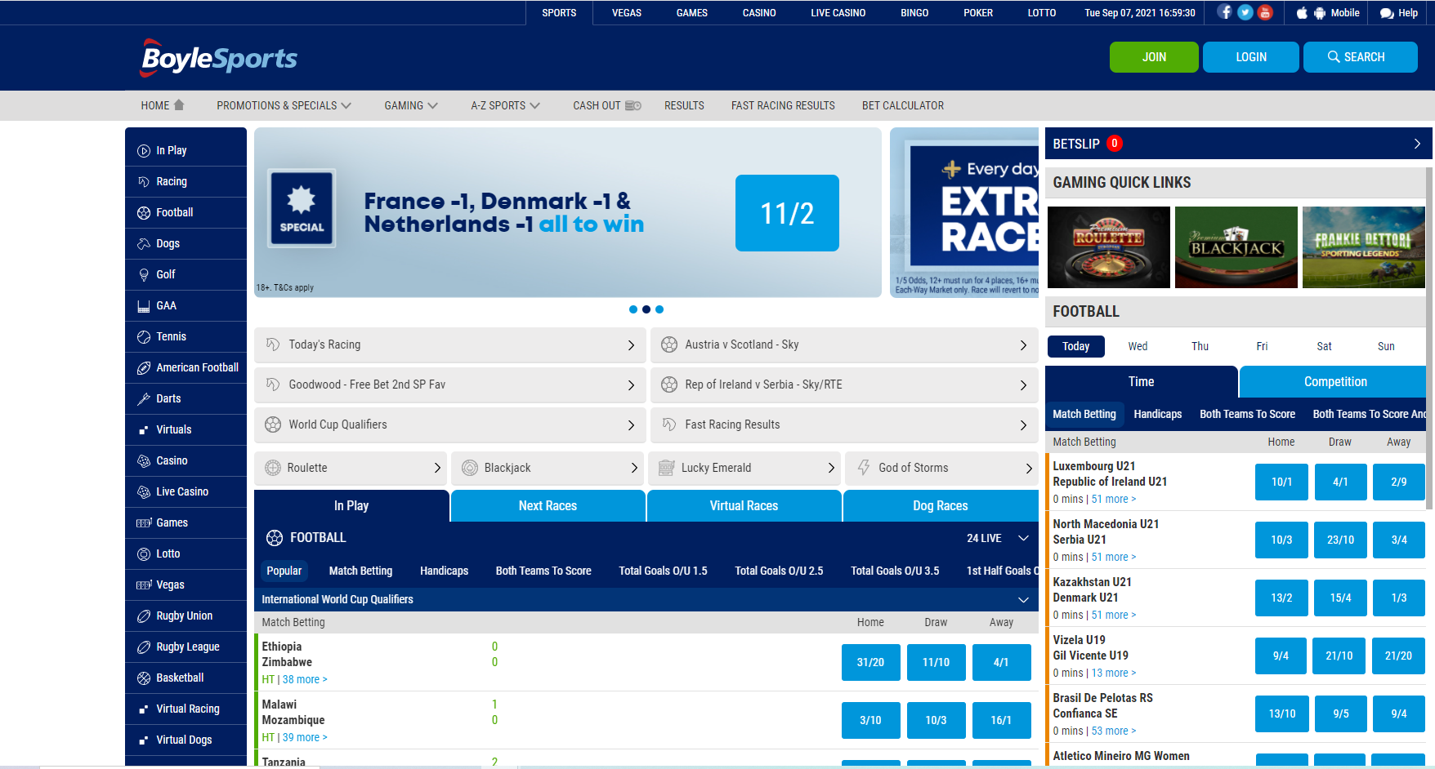The height and width of the screenshot is (769, 1435).
Task: Open the Cash Out icon link
Action: point(633,105)
